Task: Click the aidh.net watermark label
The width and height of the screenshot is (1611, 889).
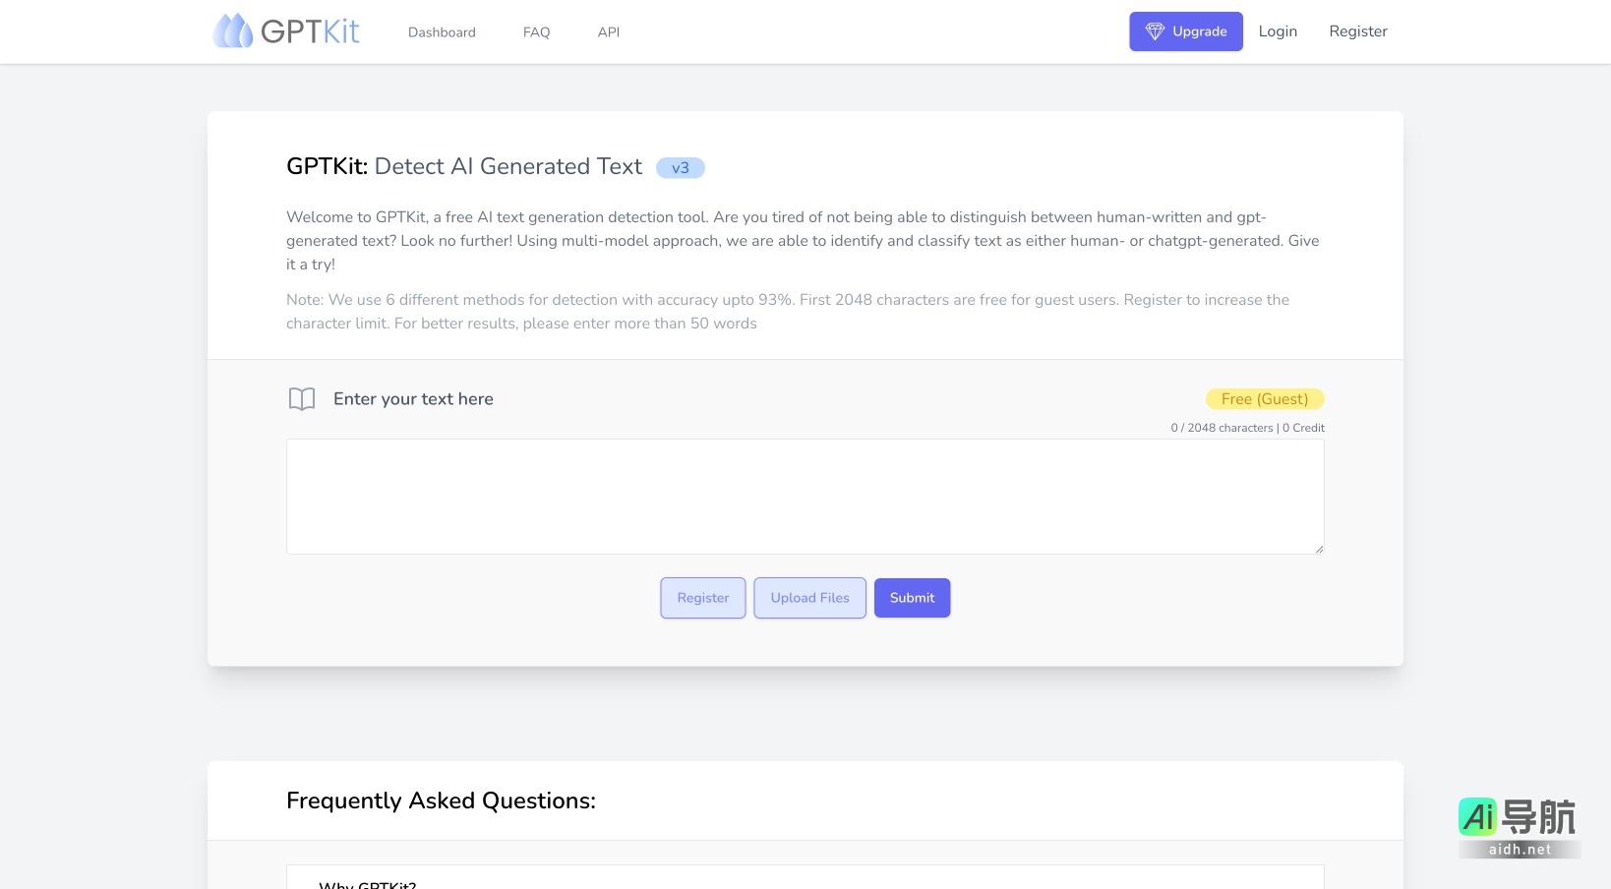Action: tap(1520, 850)
